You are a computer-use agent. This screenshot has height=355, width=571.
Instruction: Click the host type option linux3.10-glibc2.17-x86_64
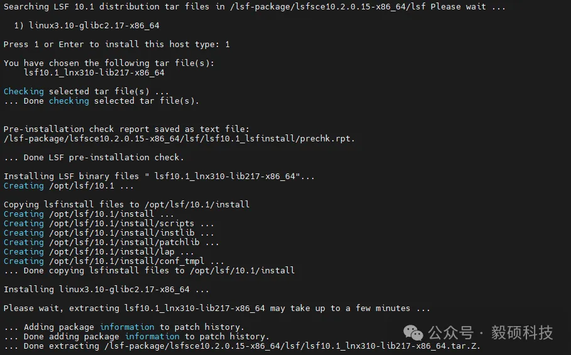coord(94,25)
